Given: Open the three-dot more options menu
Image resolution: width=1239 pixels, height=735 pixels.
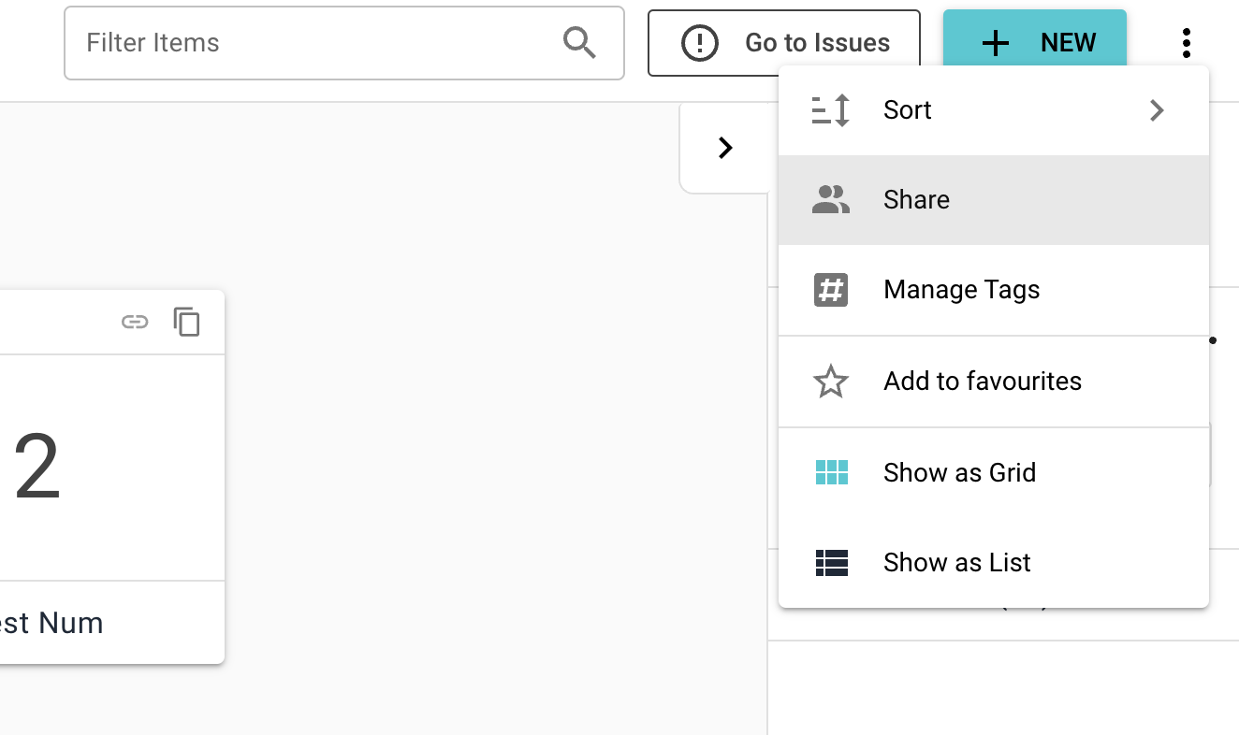Looking at the screenshot, I should click(1186, 43).
